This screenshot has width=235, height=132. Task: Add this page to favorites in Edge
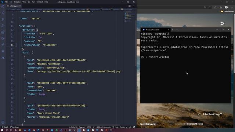(x=210, y=7)
